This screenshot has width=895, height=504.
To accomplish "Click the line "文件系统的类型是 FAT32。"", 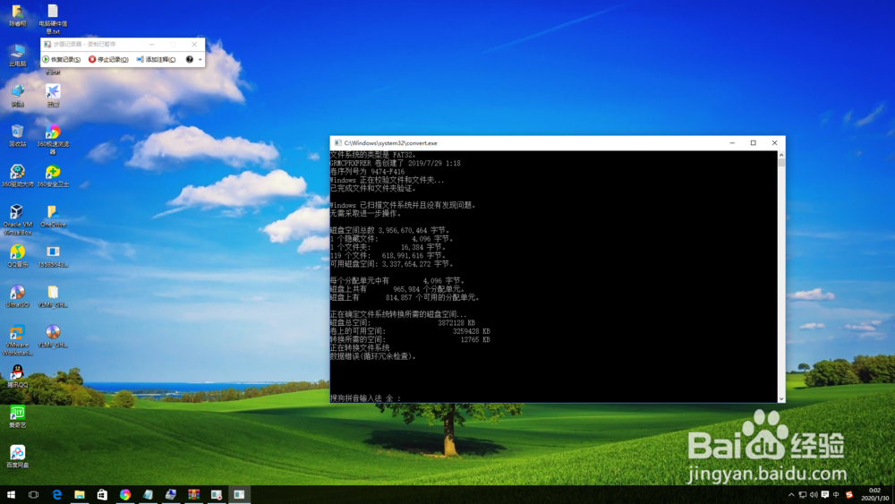I will point(373,155).
